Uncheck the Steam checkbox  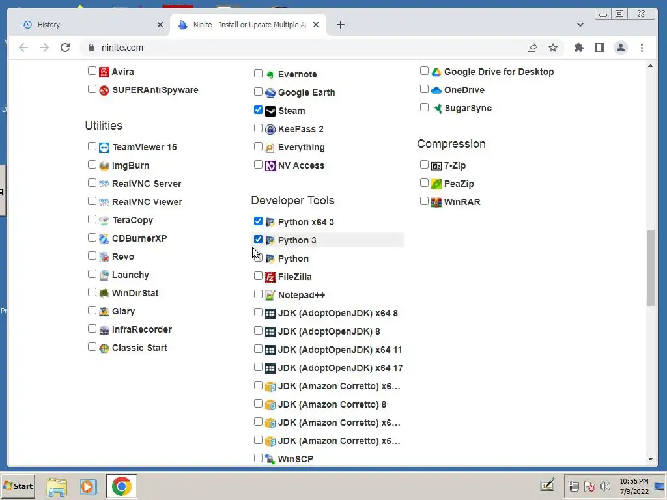[258, 109]
